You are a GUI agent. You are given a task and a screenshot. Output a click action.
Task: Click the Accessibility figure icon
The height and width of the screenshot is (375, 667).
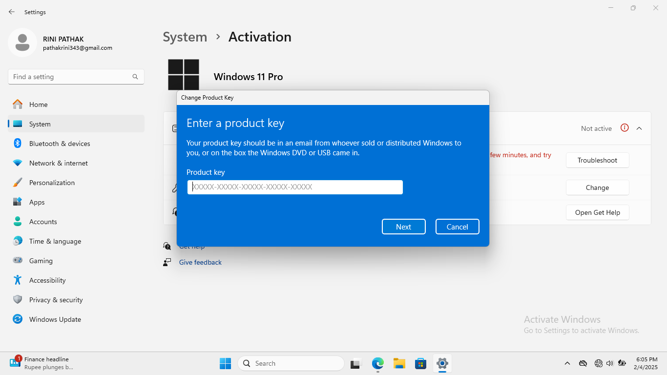[x=18, y=280]
